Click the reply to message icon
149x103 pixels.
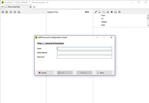[x=100, y=12]
